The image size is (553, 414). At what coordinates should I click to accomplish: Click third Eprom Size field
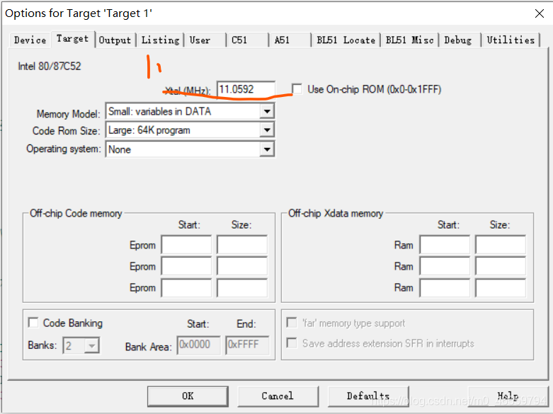(242, 288)
